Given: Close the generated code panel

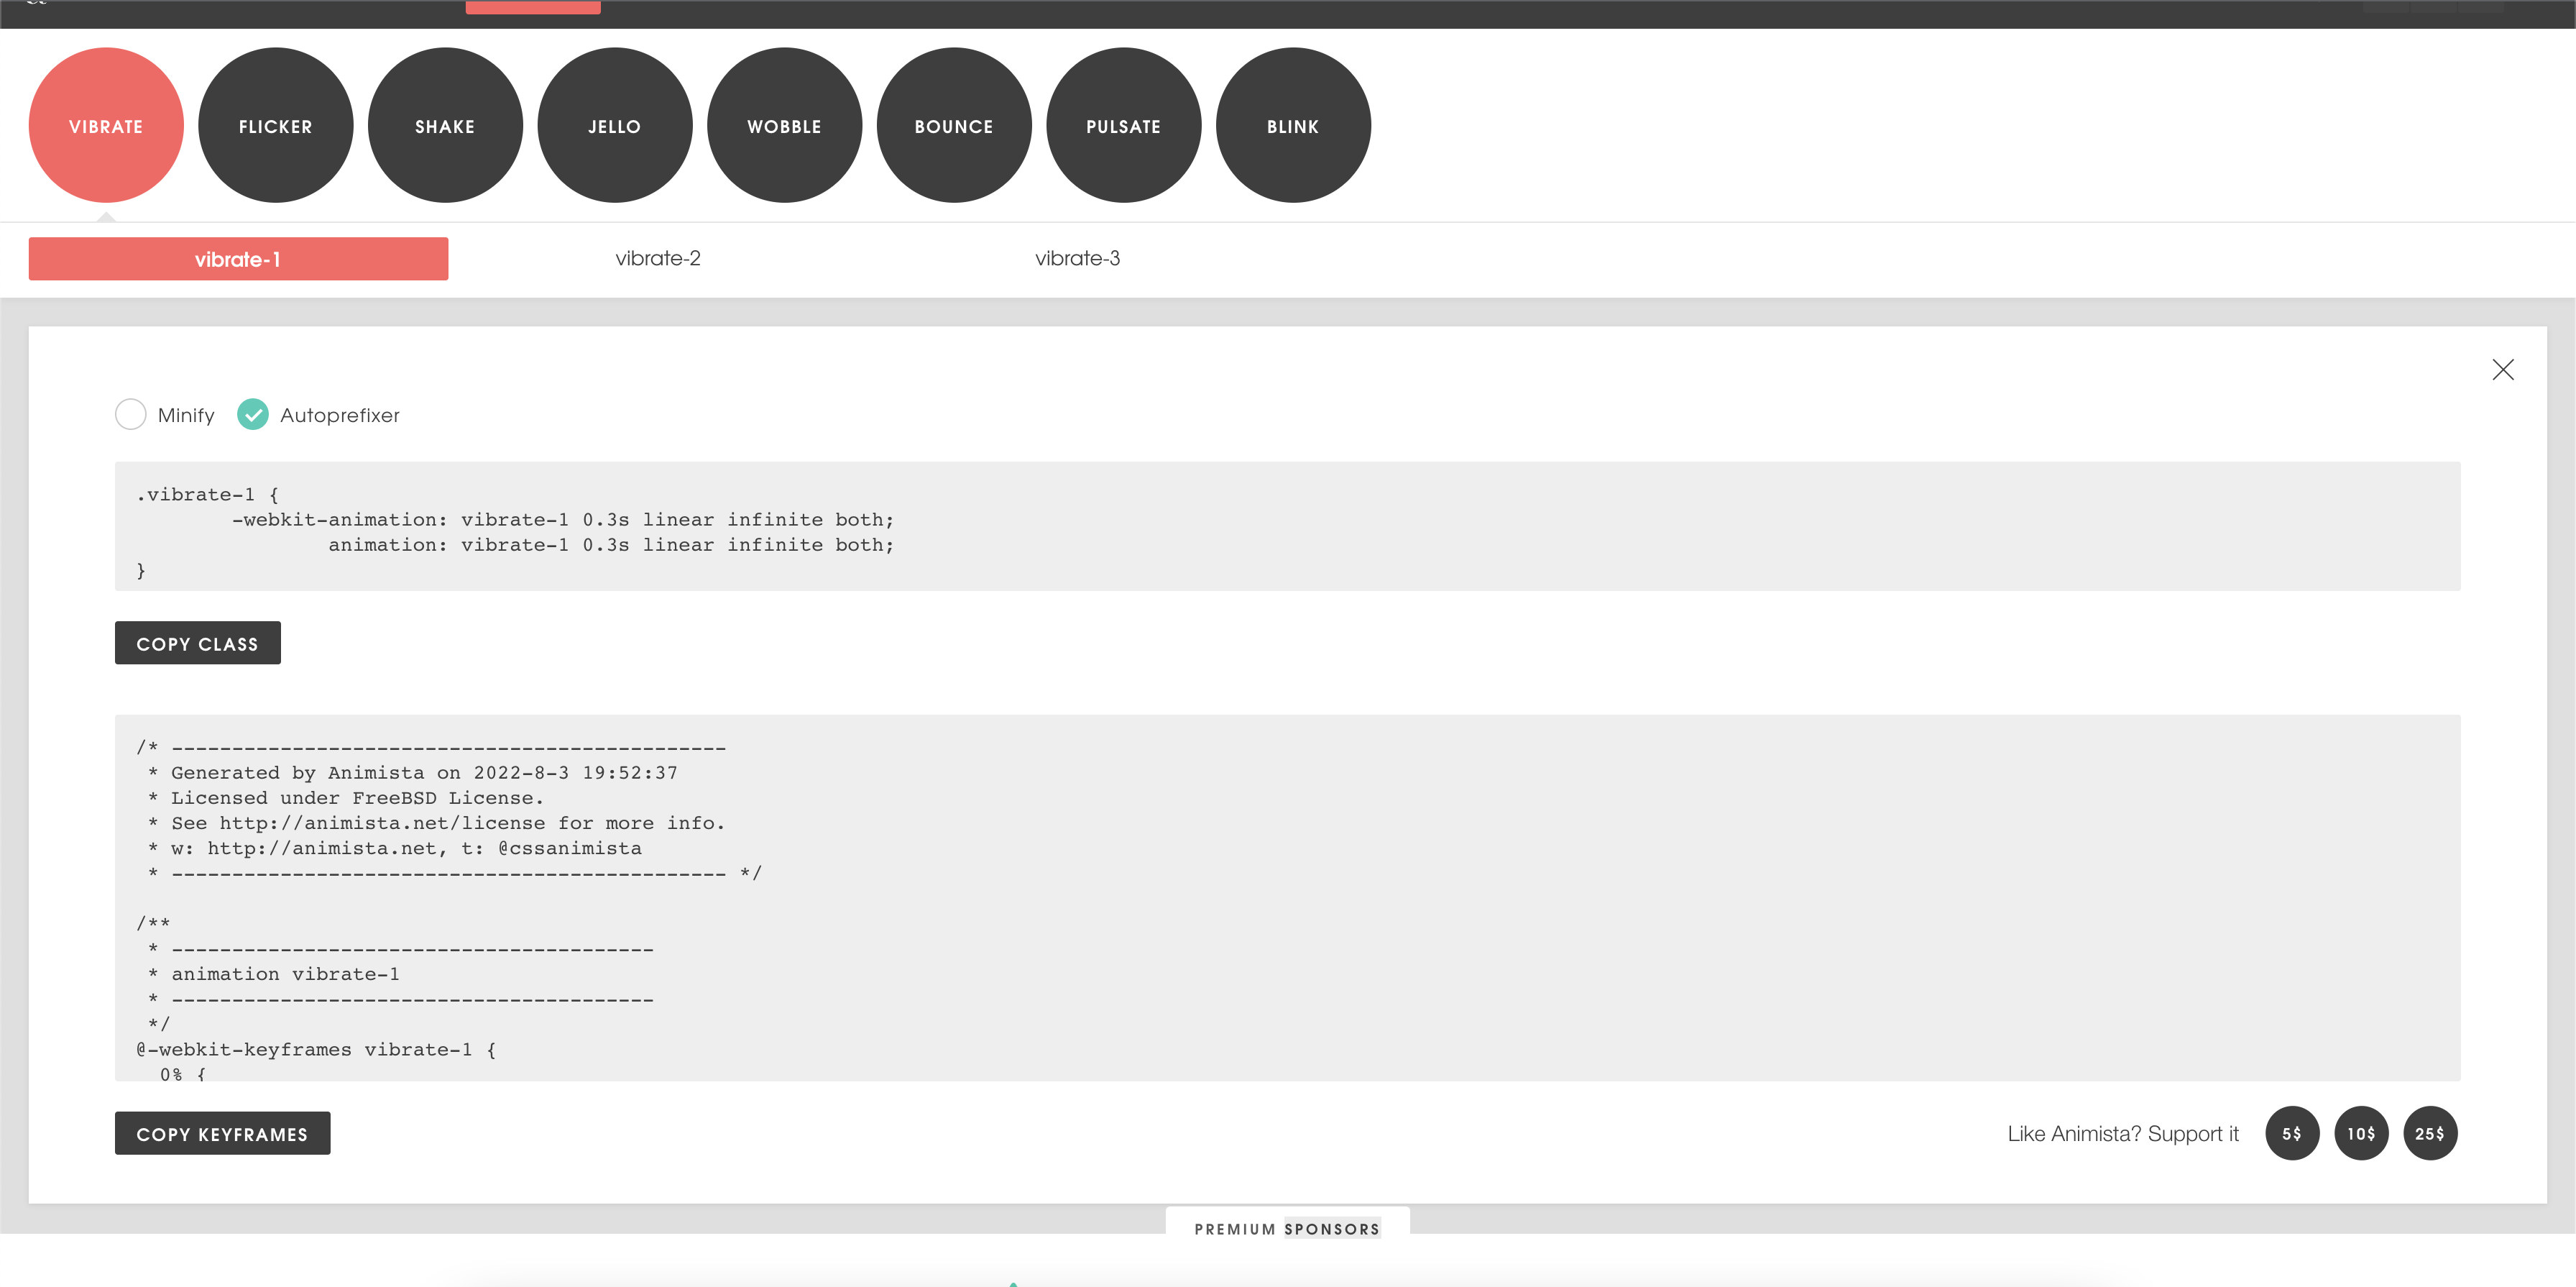Looking at the screenshot, I should [2502, 370].
